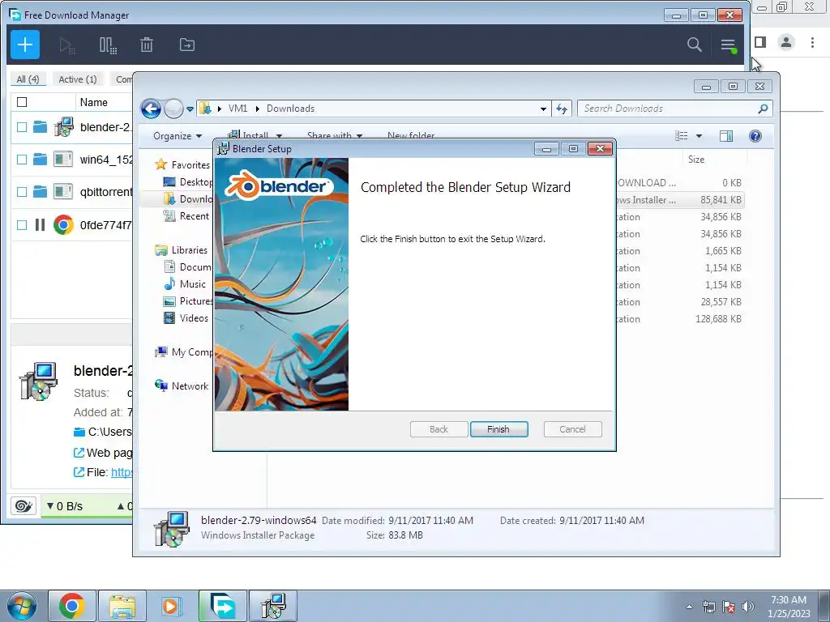
Task: Refresh the Downloads folder address bar
Action: [x=562, y=109]
